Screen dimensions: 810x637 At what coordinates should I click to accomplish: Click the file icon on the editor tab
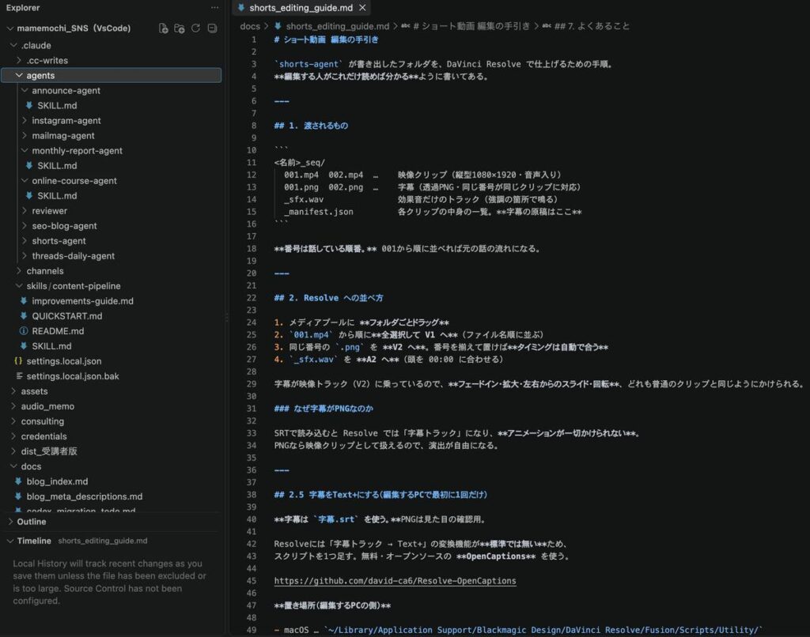click(241, 8)
